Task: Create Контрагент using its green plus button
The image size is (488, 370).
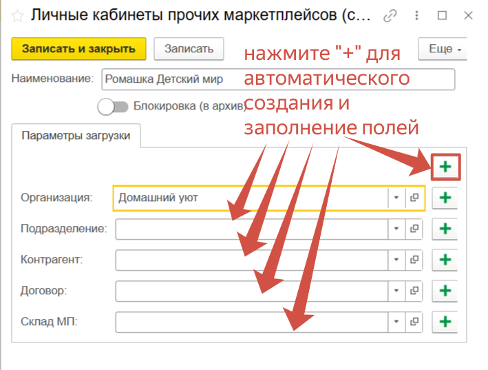Action: coord(445,260)
